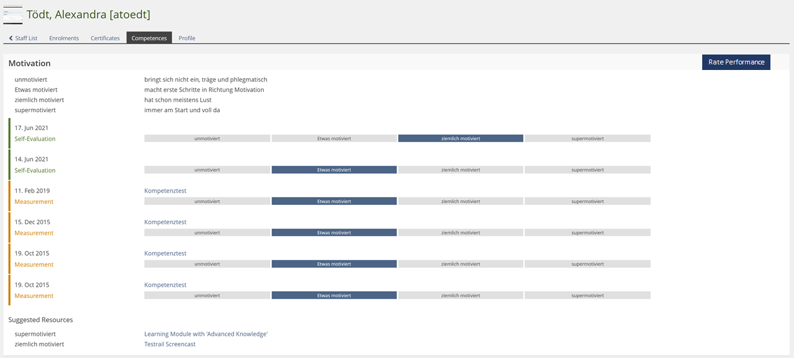Click the Motivation competence heading

(x=29, y=63)
